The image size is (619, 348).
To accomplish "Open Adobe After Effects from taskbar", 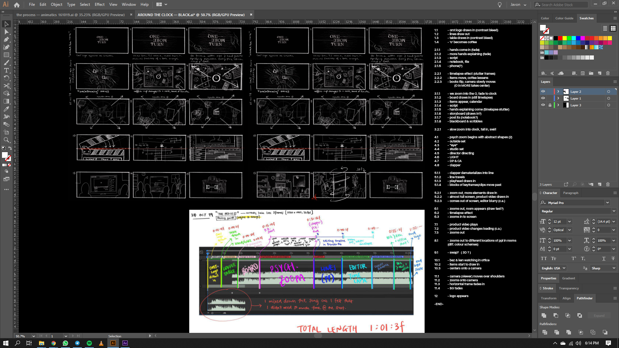I will pos(125,343).
